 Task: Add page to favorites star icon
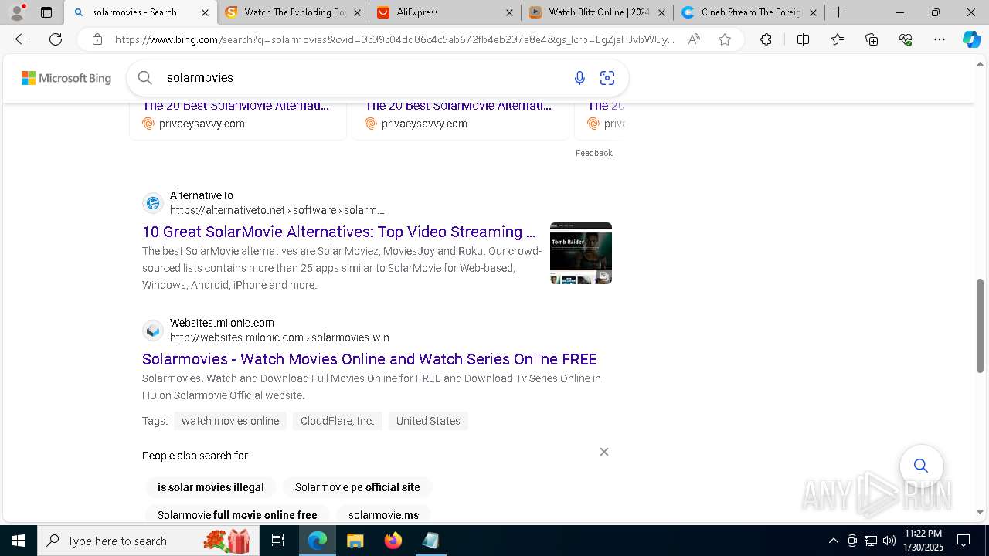(x=725, y=39)
